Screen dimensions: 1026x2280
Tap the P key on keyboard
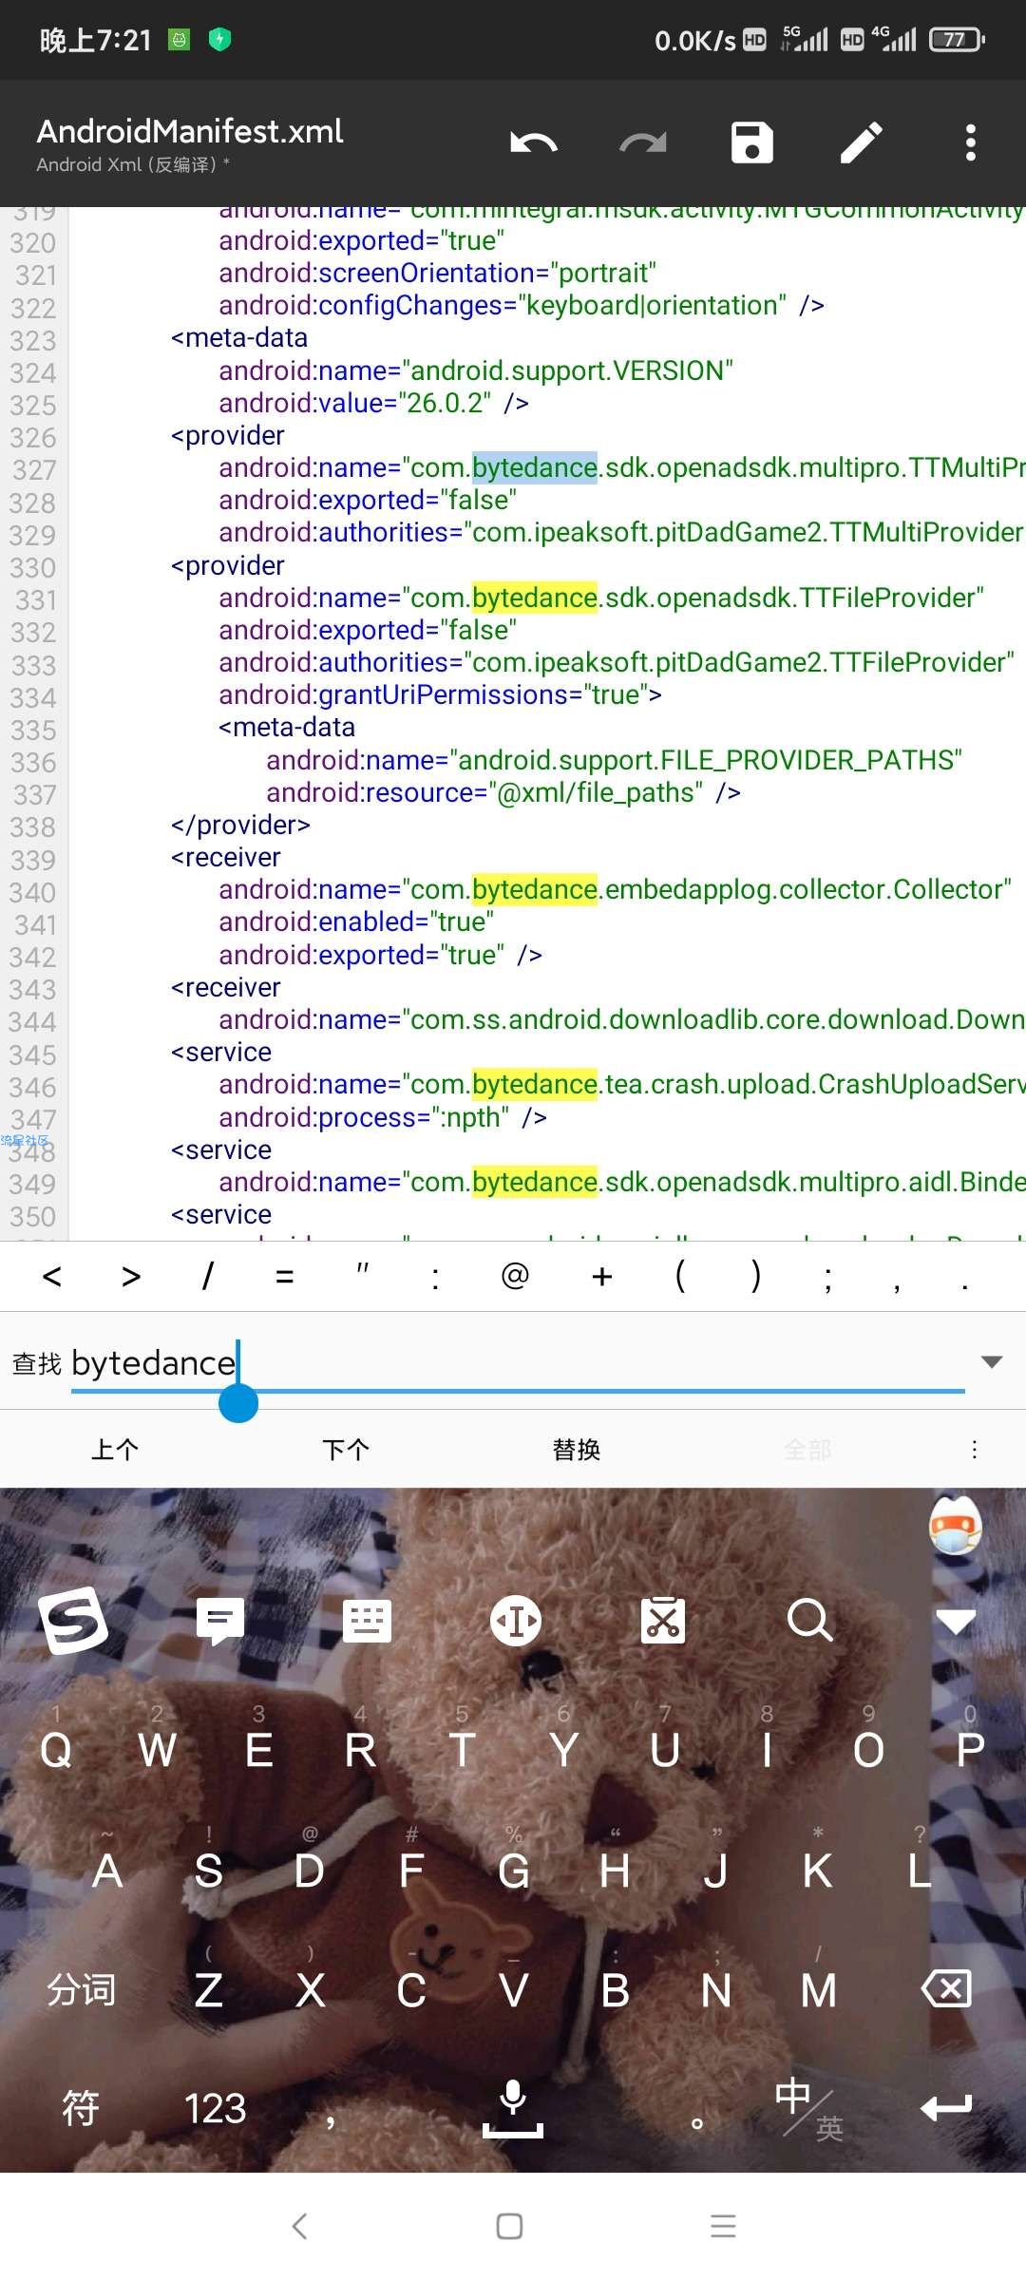970,1748
